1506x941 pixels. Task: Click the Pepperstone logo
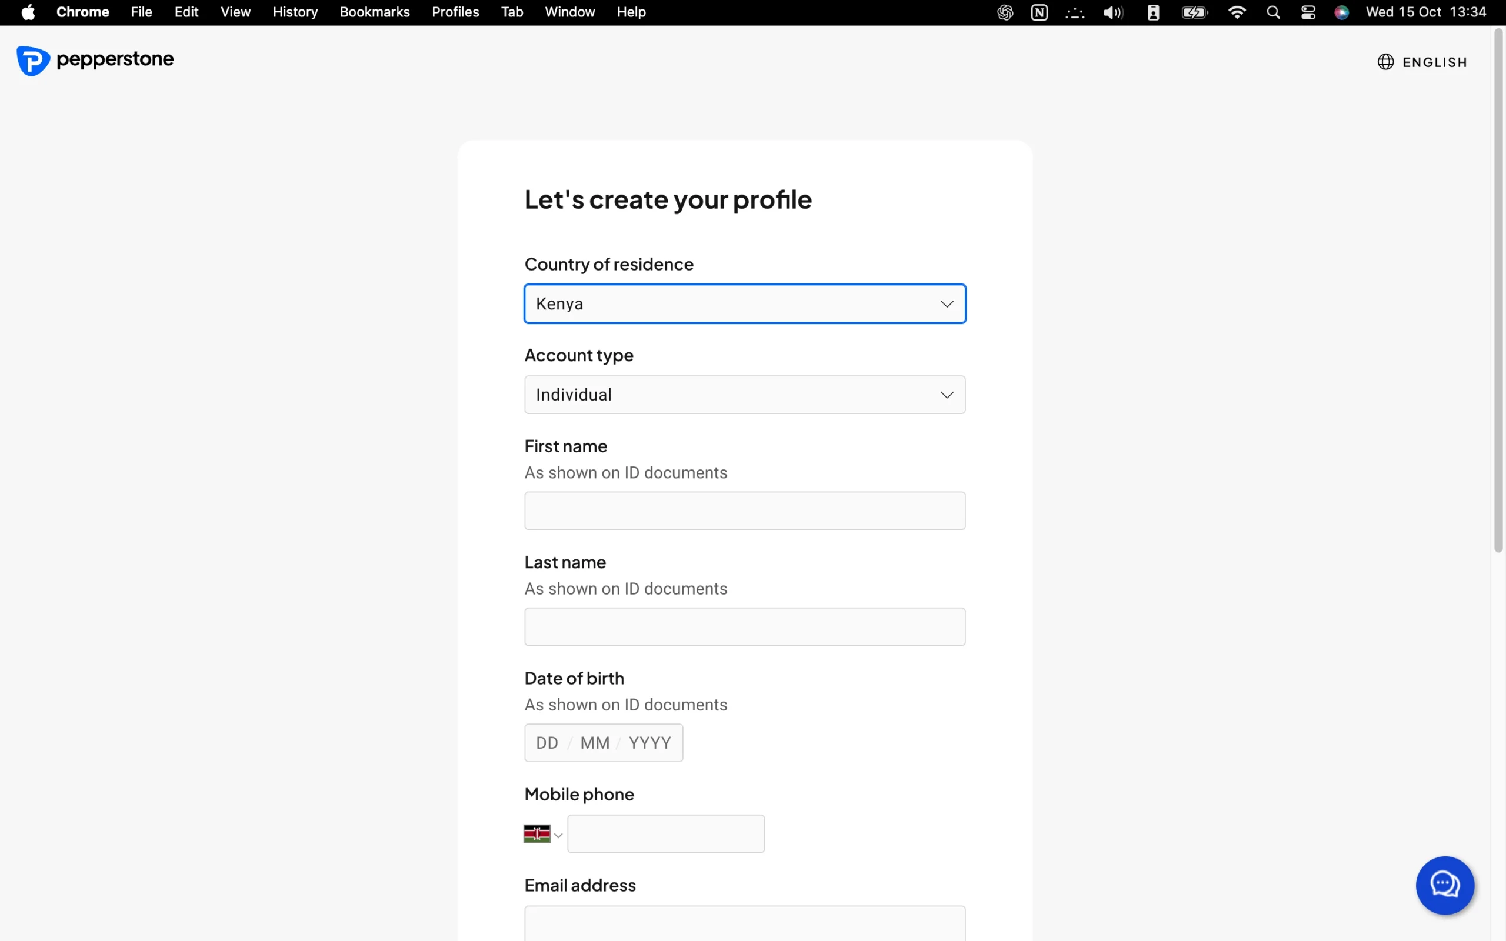pyautogui.click(x=95, y=61)
